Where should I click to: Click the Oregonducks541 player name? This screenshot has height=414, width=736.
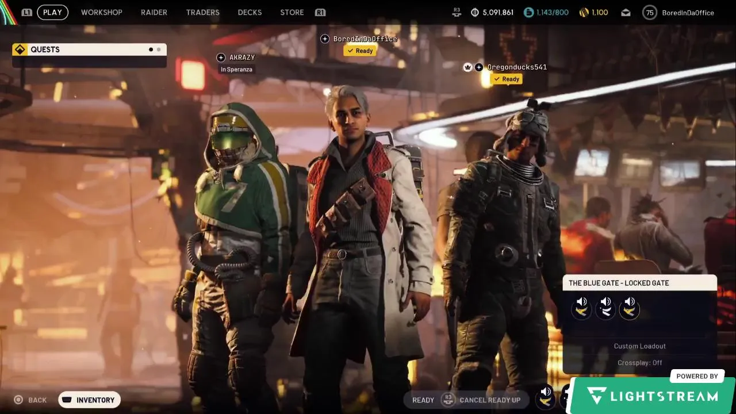coord(517,67)
